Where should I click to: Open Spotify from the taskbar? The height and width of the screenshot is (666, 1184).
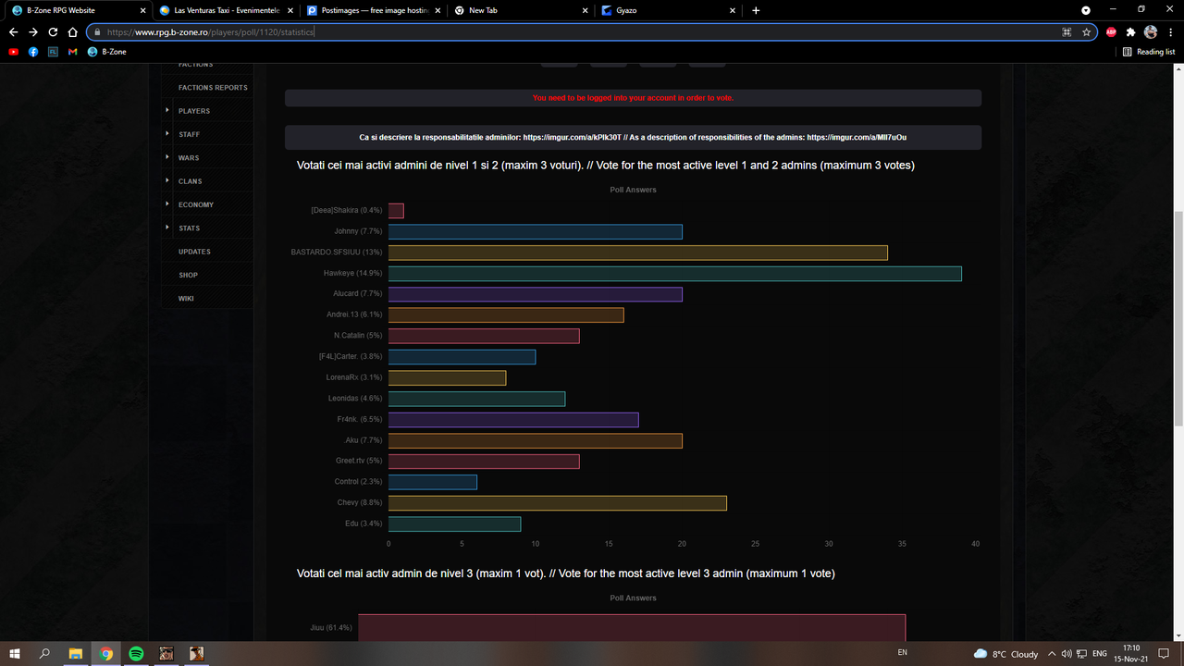(136, 653)
